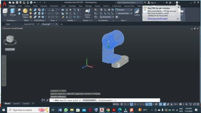
Task: Open Google Chrome from taskbar
Action: point(108,110)
